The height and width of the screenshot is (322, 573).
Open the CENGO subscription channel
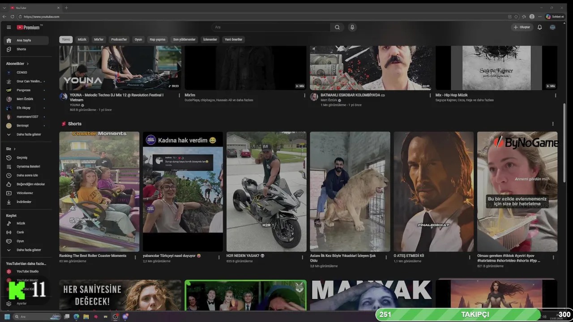[27, 72]
